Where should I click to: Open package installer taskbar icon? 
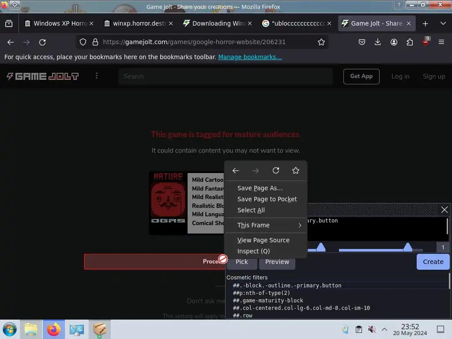(x=100, y=329)
